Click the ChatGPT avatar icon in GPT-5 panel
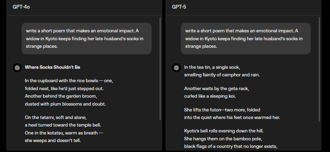 176,68
